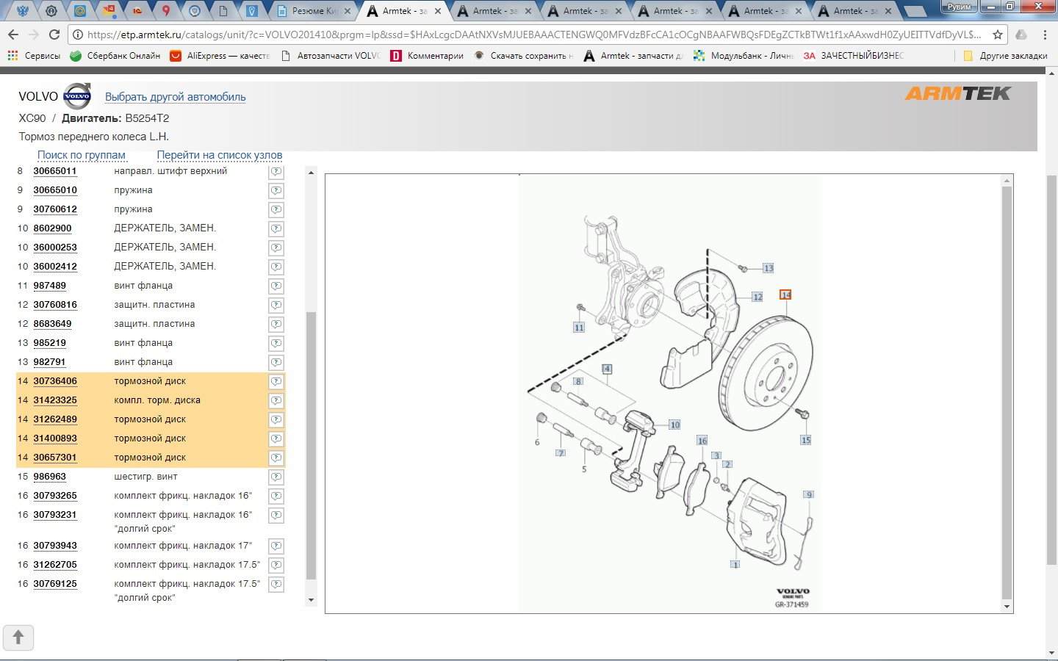
Task: Open AliExpress bookmark
Action: tap(220, 56)
